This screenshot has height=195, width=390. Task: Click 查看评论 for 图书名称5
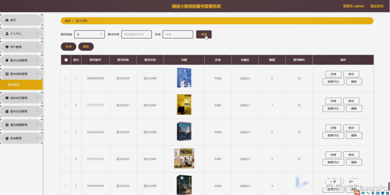pos(333,162)
